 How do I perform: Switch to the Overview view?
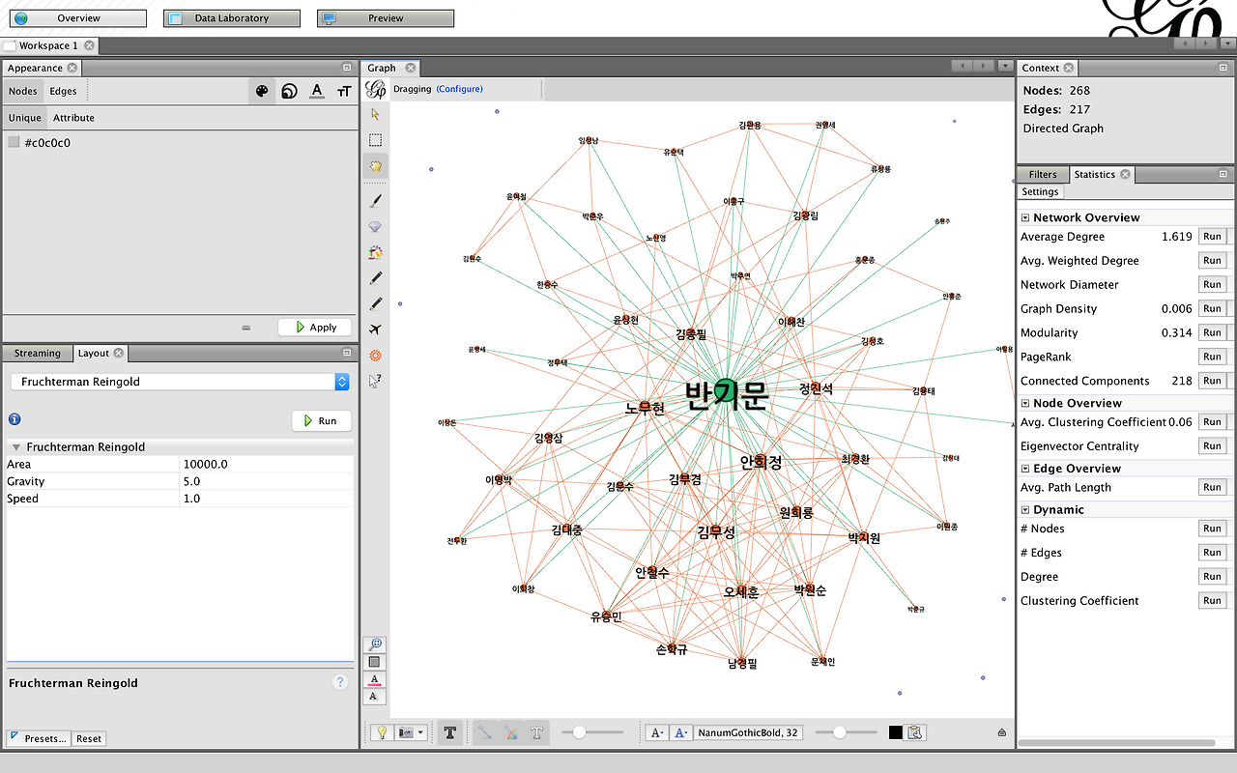(x=78, y=18)
